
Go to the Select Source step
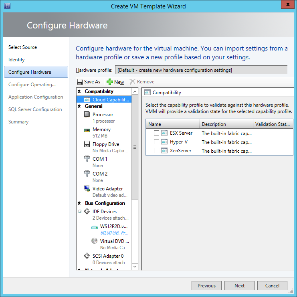click(22, 47)
